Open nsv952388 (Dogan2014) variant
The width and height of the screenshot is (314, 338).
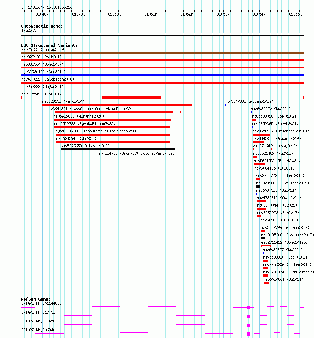[x=43, y=87]
